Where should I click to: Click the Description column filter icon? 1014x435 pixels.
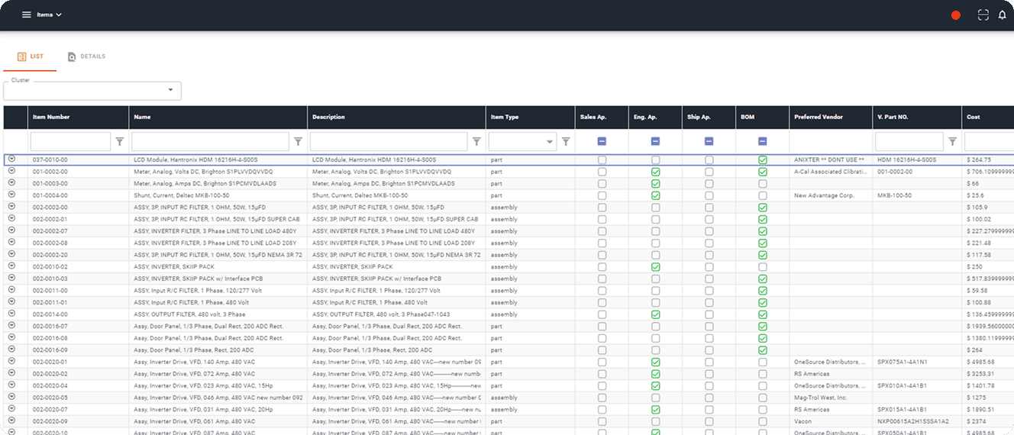[x=476, y=141]
